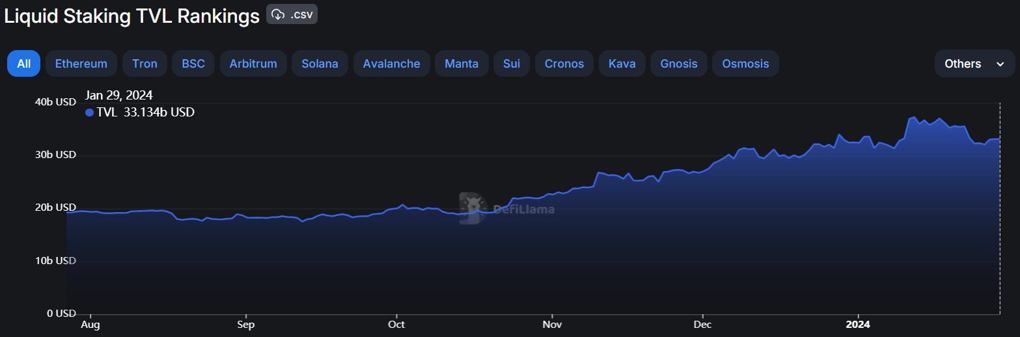The image size is (1020, 337).
Task: Filter rankings by Osmosis
Action: (745, 64)
